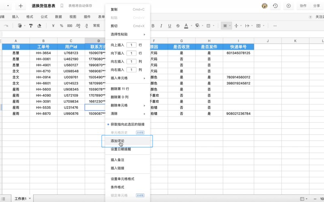
Task: Apply thousands separator 000 format
Action: click(x=70, y=26)
